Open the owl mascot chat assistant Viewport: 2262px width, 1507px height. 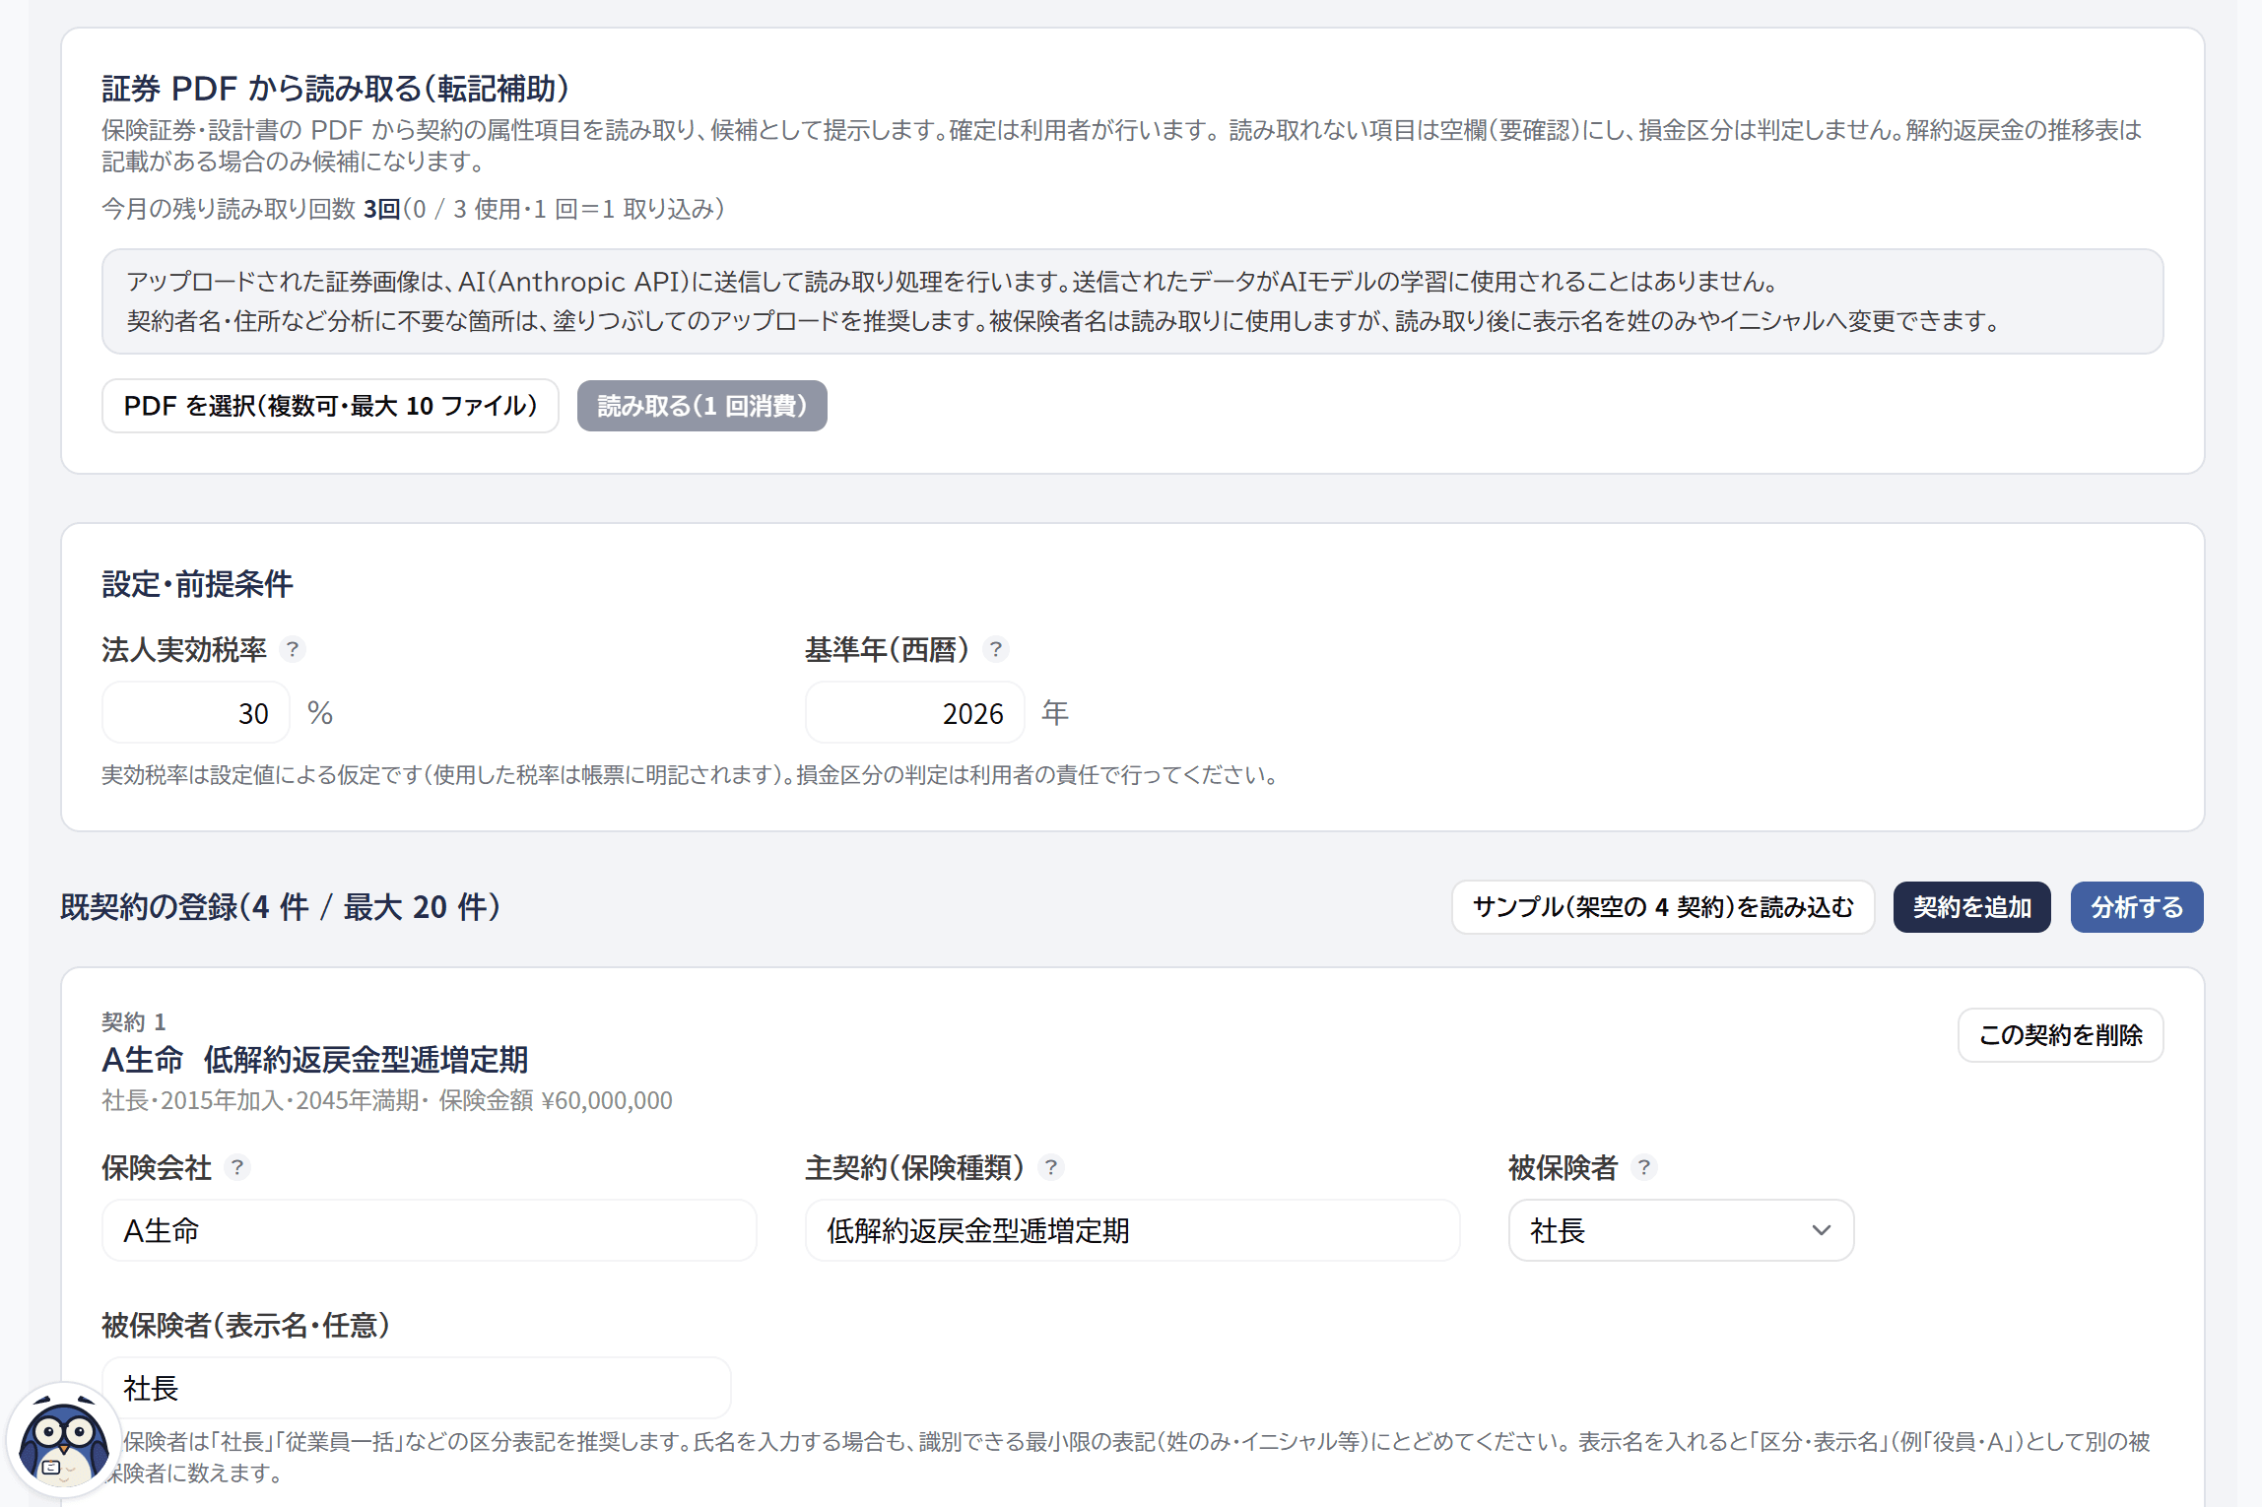tap(64, 1441)
